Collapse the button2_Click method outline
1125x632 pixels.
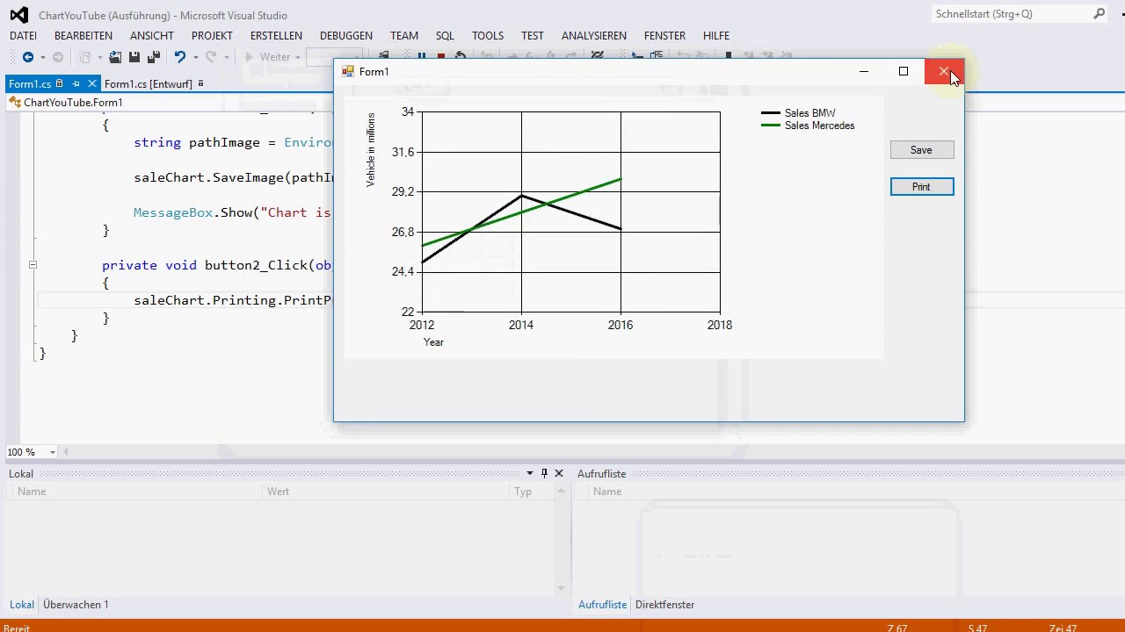coord(33,265)
